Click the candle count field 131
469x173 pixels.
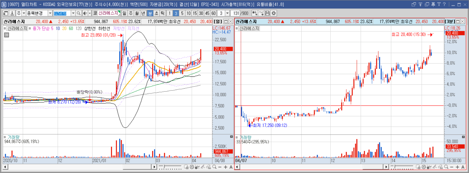[x=236, y=13]
